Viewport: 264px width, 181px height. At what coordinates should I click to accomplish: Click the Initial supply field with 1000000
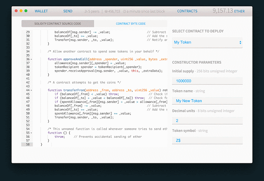click(x=207, y=81)
